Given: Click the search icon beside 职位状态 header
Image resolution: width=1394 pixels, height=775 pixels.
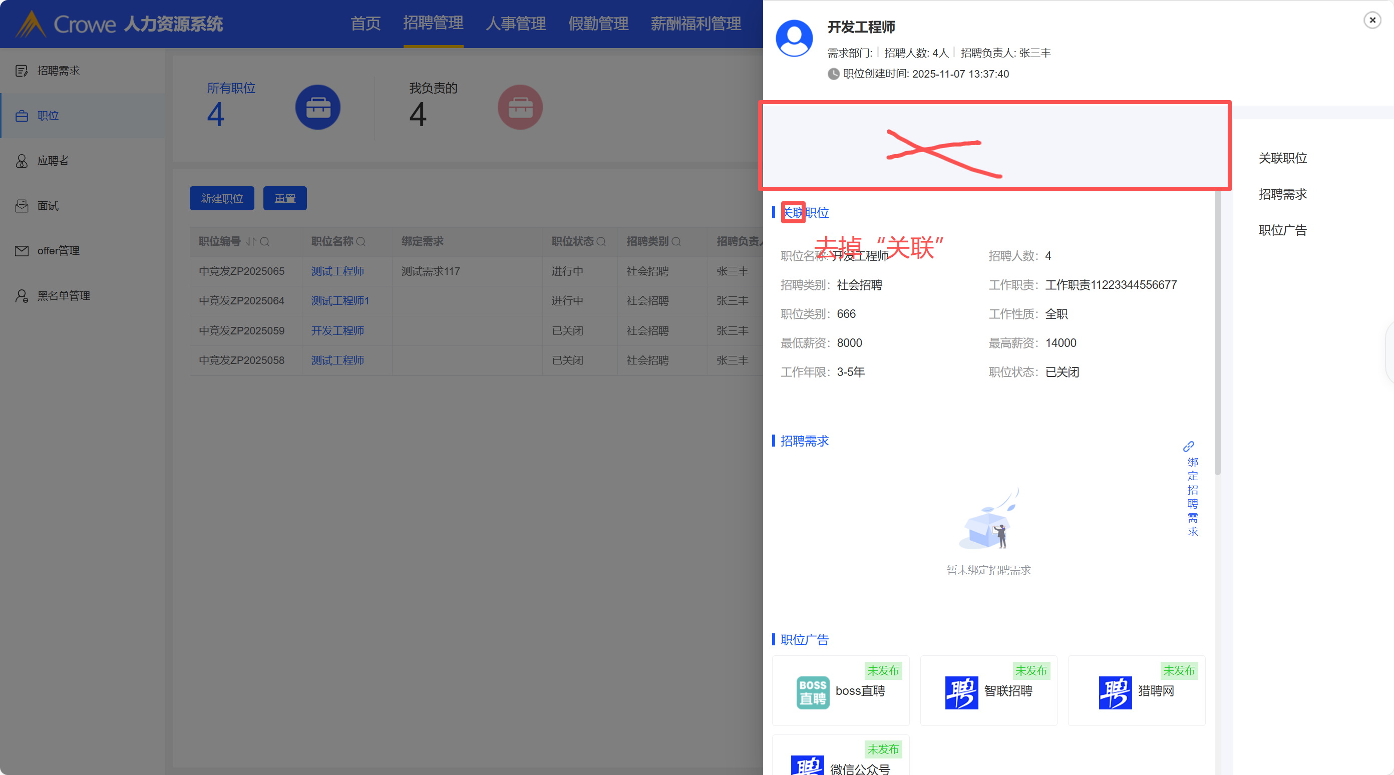Looking at the screenshot, I should point(601,241).
